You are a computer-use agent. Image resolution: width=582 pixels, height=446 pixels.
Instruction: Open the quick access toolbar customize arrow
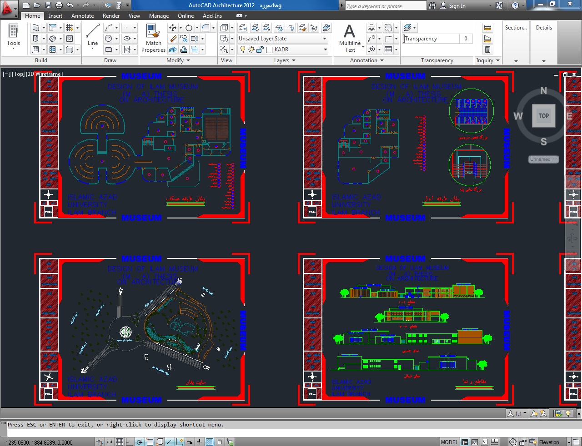coord(128,5)
